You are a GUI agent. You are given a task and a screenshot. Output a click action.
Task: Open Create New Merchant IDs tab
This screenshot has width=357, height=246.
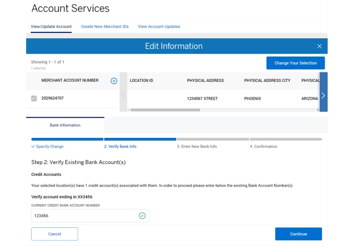105,27
